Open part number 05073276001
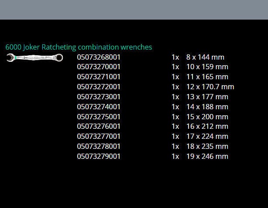Image resolution: width=268 pixels, height=208 pixels. (x=99, y=127)
